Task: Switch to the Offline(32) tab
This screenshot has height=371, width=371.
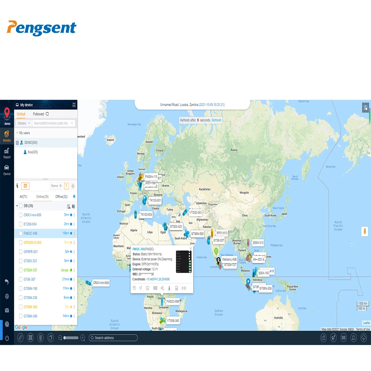Action: click(60, 196)
